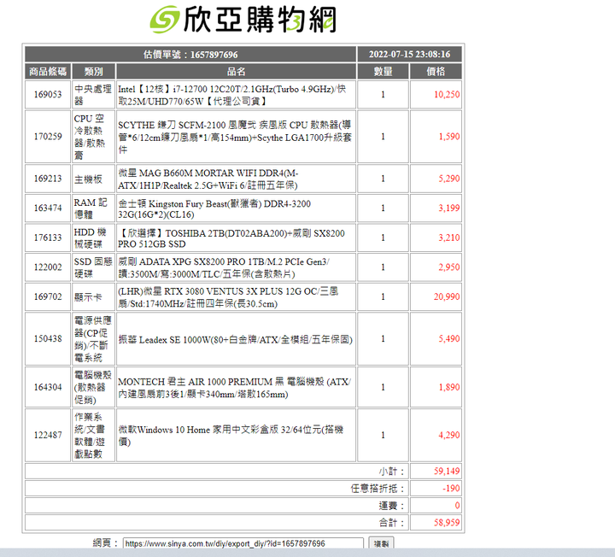Click the 任意搭折抵 label
Viewport: 615px width, 557px height.
point(378,489)
